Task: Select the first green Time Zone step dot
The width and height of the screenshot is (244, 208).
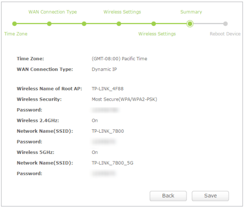Action: [x=15, y=24]
